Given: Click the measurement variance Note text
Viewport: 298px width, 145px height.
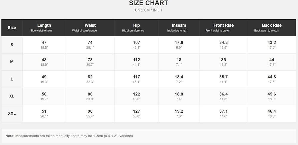Looking at the screenshot, I should tap(69, 136).
